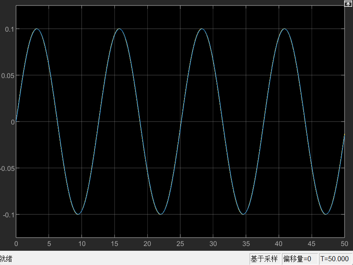Click the T=50.000 time indicator

click(x=335, y=259)
